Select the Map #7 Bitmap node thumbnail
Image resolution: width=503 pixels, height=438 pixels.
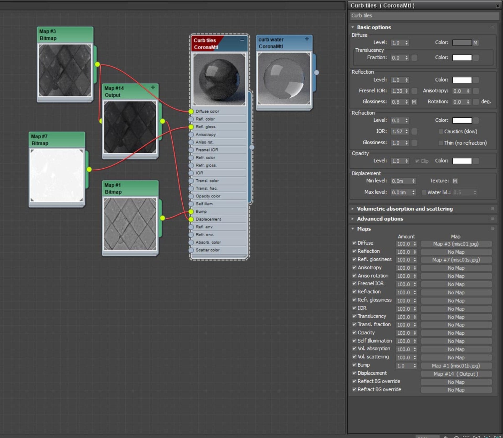pyautogui.click(x=57, y=175)
